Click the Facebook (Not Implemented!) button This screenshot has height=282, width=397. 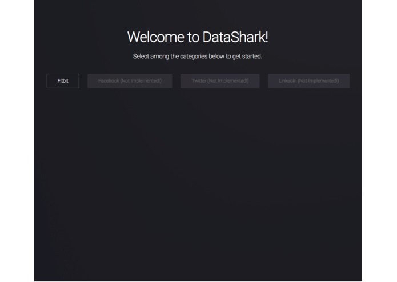coord(130,81)
